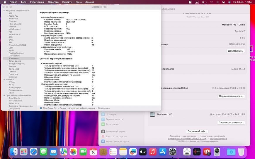Open the Довідка menu
The height and width of the screenshot is (159, 255).
pyautogui.click(x=90, y=2)
